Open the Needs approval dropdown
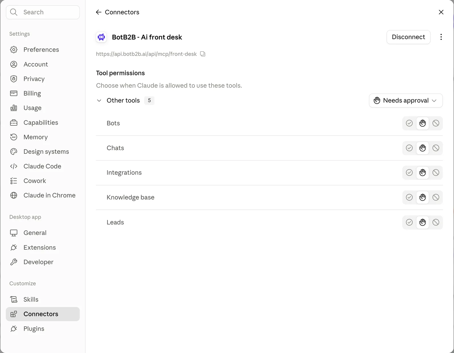 tap(406, 100)
